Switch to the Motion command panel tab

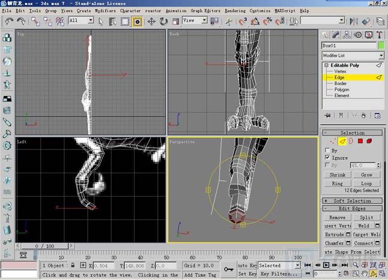coord(358,35)
